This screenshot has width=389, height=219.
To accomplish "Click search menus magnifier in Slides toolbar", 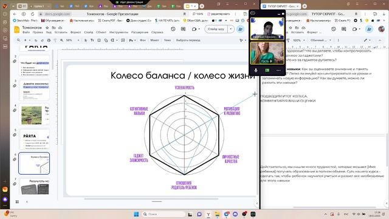I will pos(19,40).
